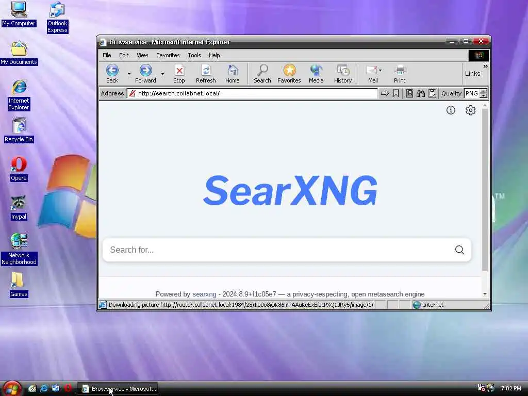Viewport: 528px width, 396px height.
Task: Click the bookmarks book icon
Action: tap(409, 93)
